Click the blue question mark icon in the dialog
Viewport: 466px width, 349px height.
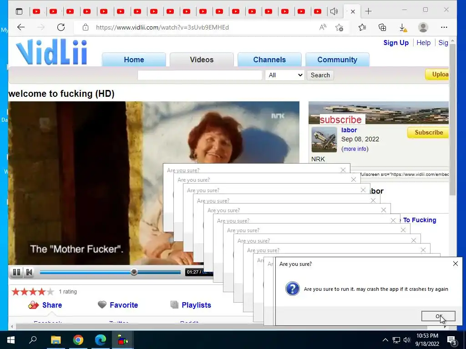pyautogui.click(x=293, y=289)
